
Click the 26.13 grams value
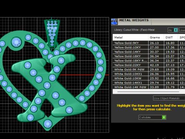coord(154,43)
